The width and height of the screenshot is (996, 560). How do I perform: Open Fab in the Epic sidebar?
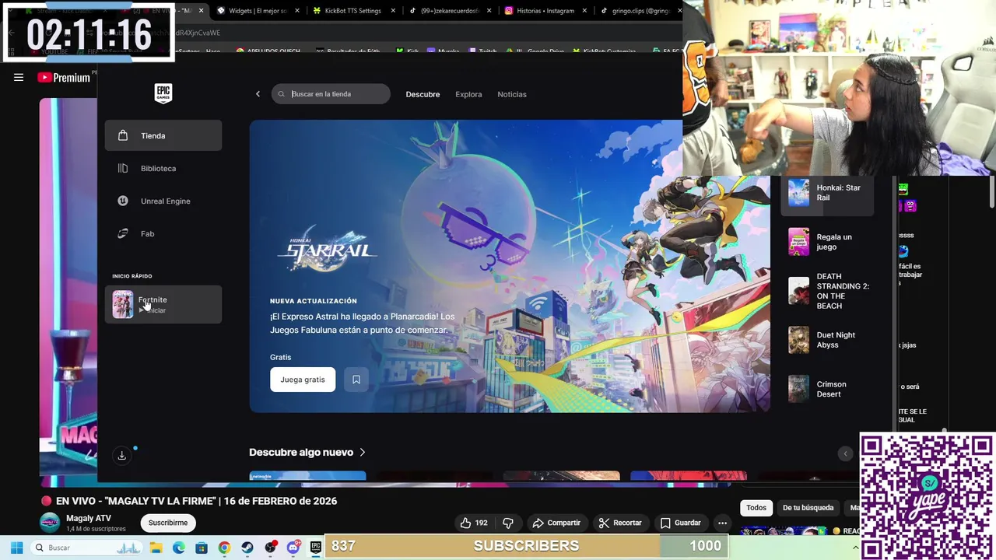pos(163,233)
